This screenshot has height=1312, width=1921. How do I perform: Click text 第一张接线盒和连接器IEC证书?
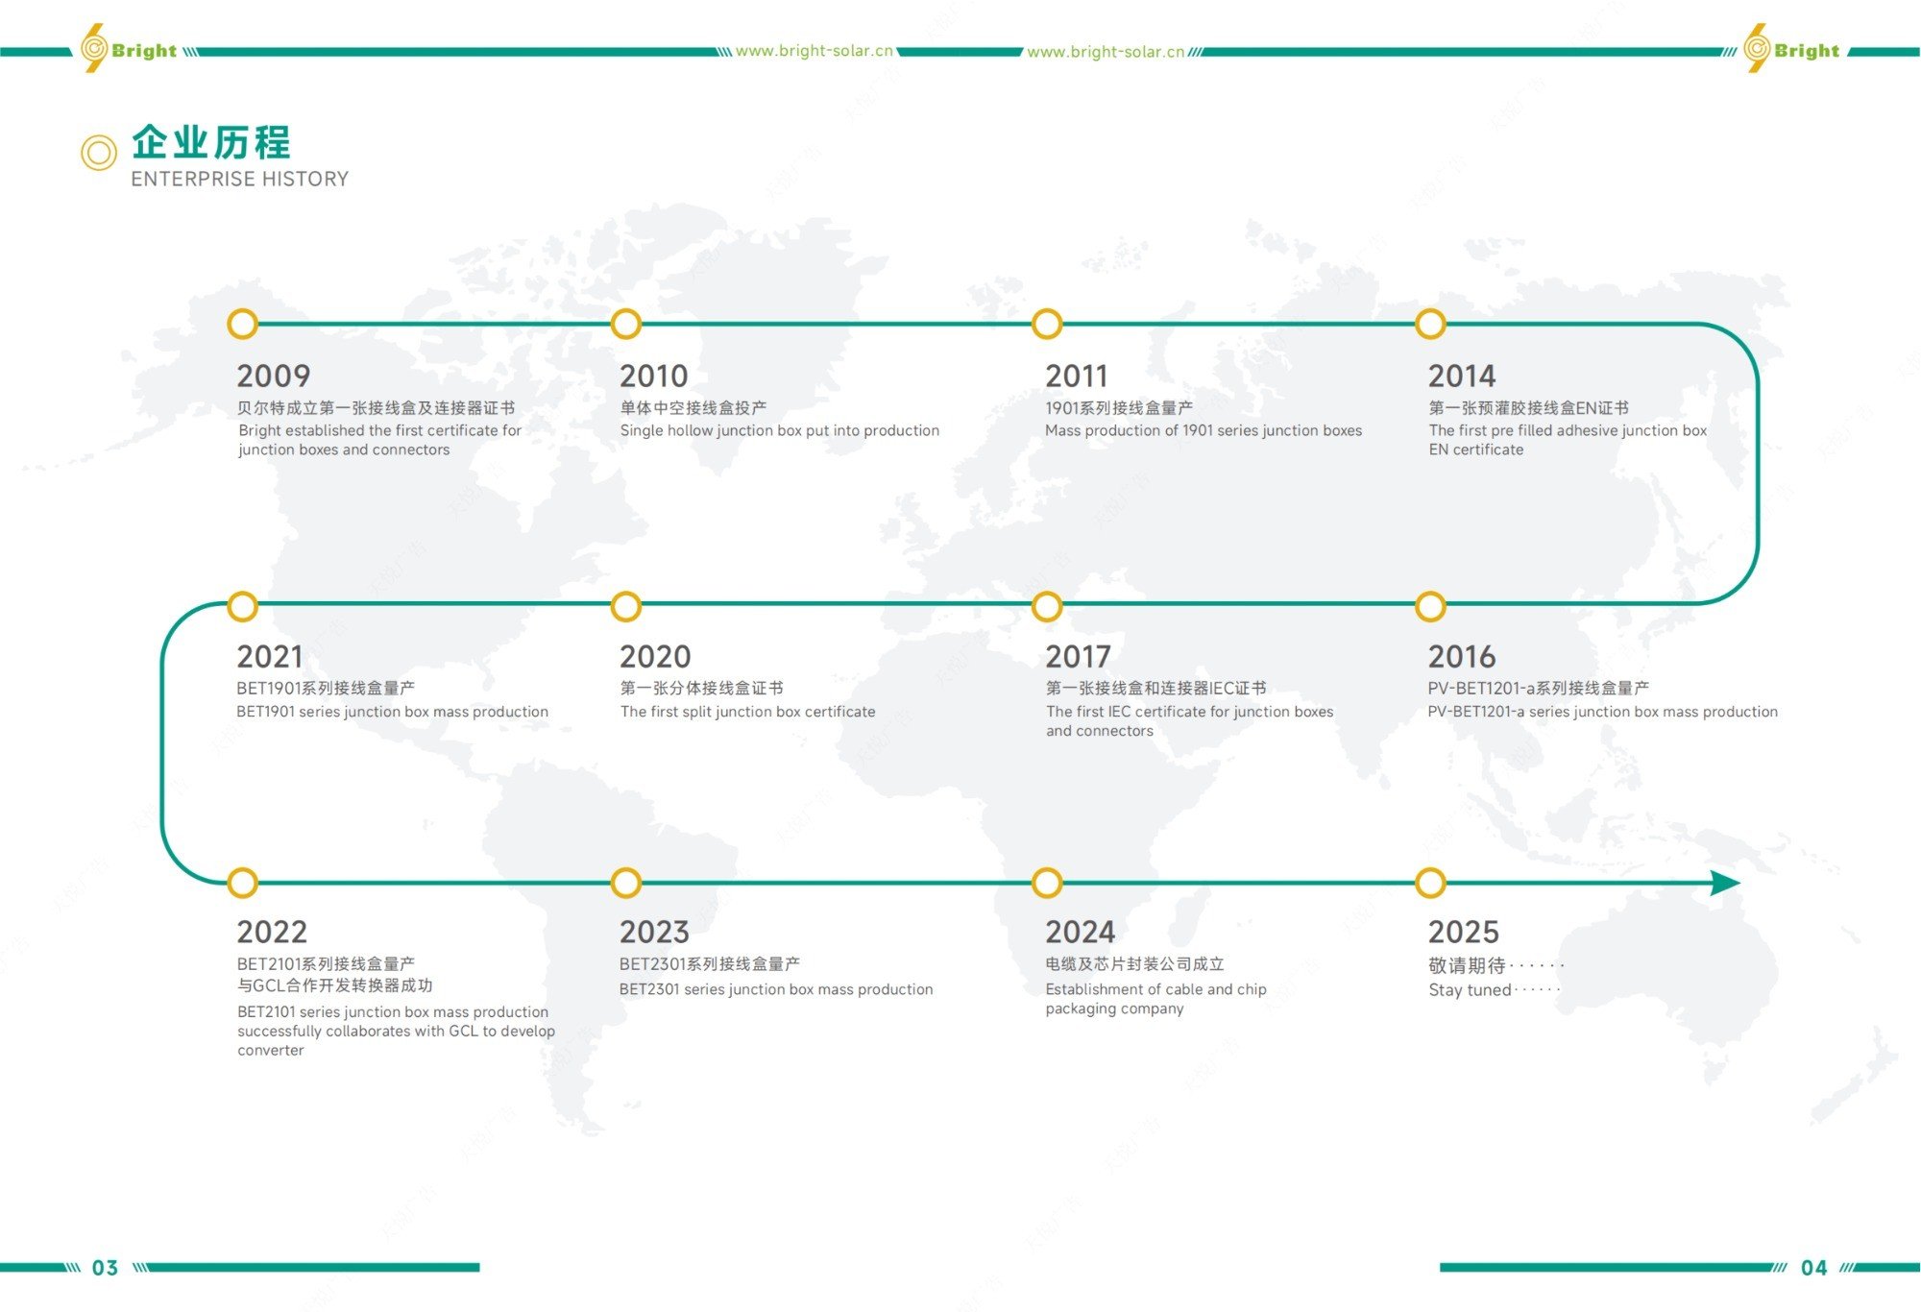pos(1156,689)
